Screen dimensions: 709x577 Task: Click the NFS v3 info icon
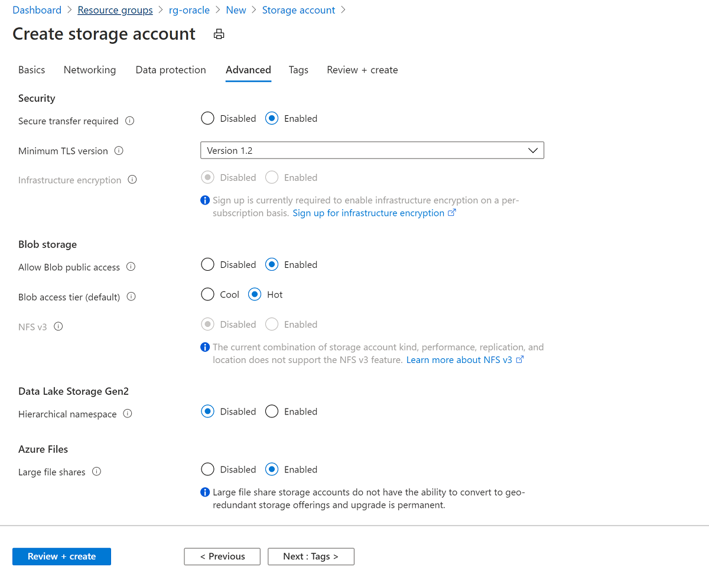coord(58,326)
